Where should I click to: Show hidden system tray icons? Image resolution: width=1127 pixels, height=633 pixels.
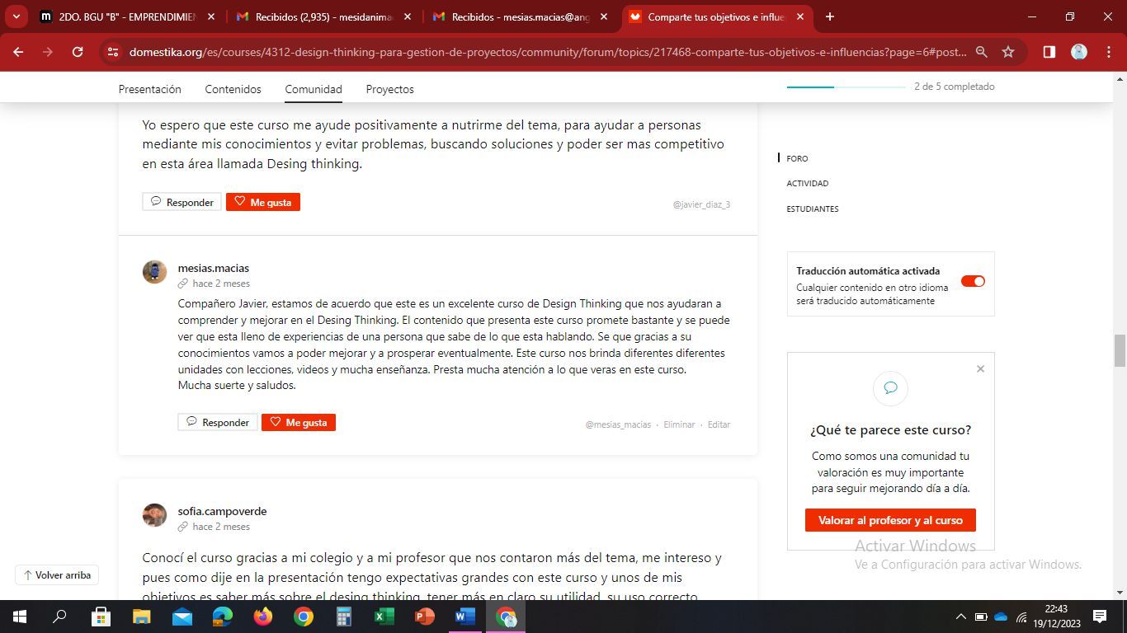tap(960, 617)
